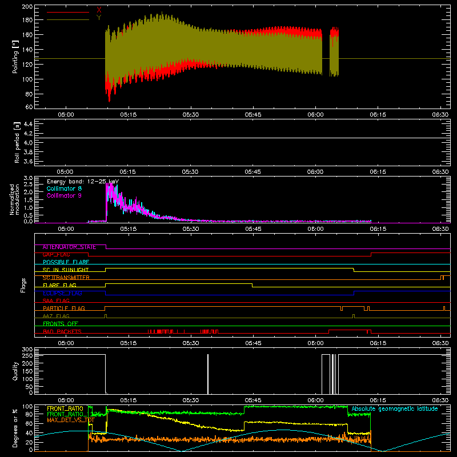457x457 pixels.
Task: Click the 200 tick on Pointing axis
Action: point(27,7)
